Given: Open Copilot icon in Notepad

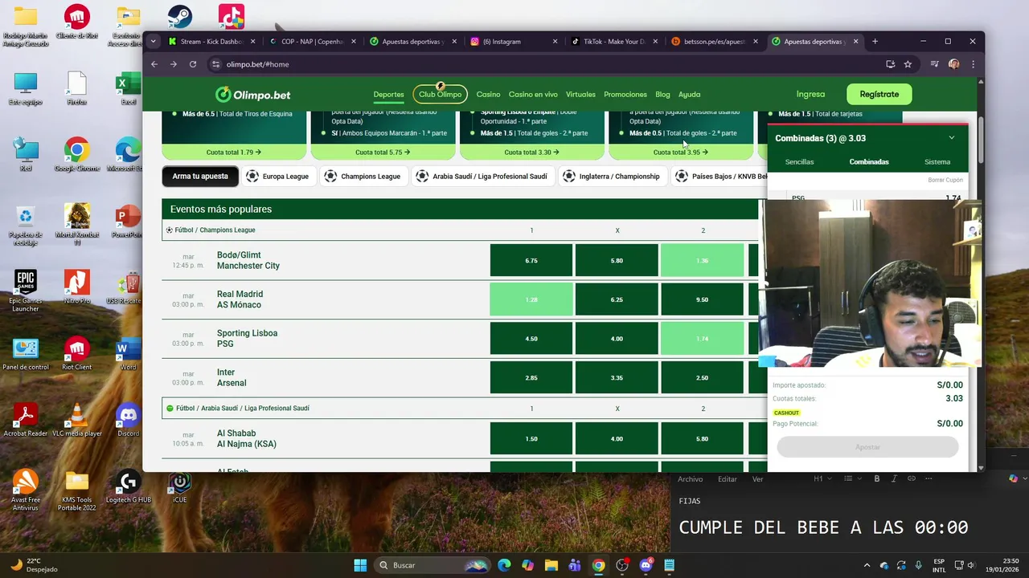Looking at the screenshot, I should click(1013, 478).
